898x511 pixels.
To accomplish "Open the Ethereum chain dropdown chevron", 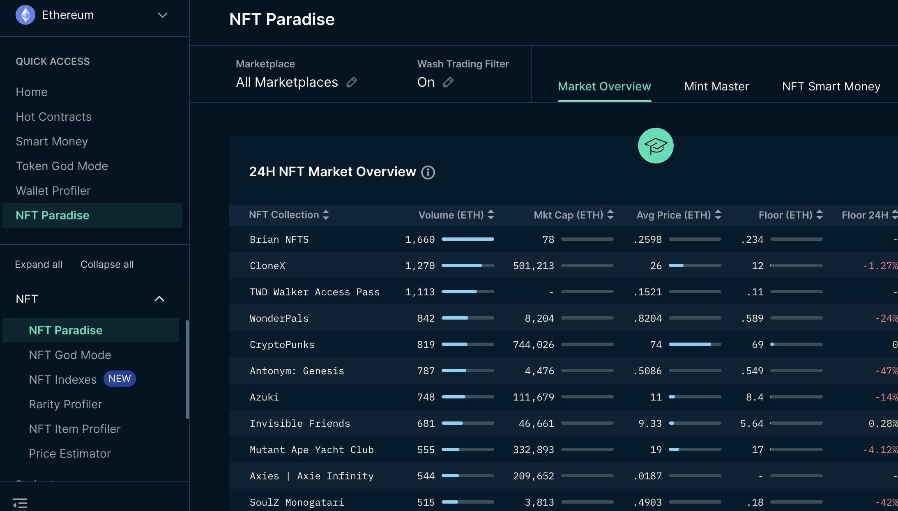I will point(163,15).
